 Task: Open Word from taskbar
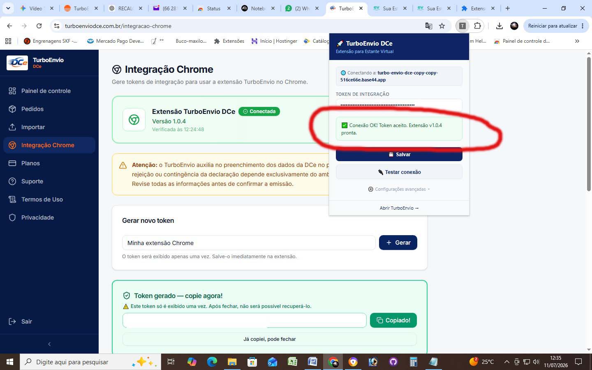(x=312, y=362)
